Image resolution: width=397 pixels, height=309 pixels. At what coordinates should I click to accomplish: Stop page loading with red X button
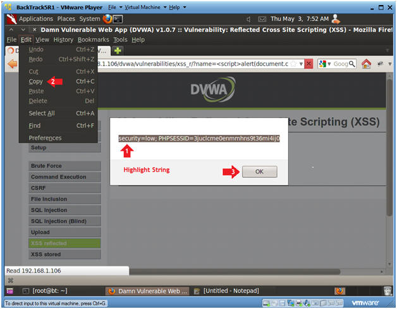point(308,64)
